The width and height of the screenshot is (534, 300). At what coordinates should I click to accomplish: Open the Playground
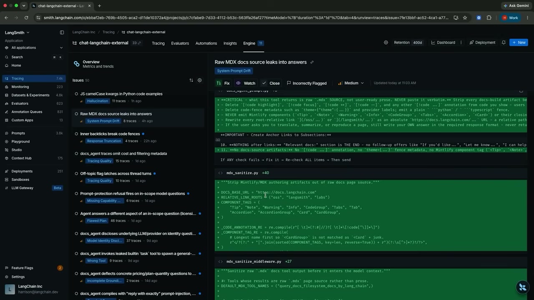(34, 142)
